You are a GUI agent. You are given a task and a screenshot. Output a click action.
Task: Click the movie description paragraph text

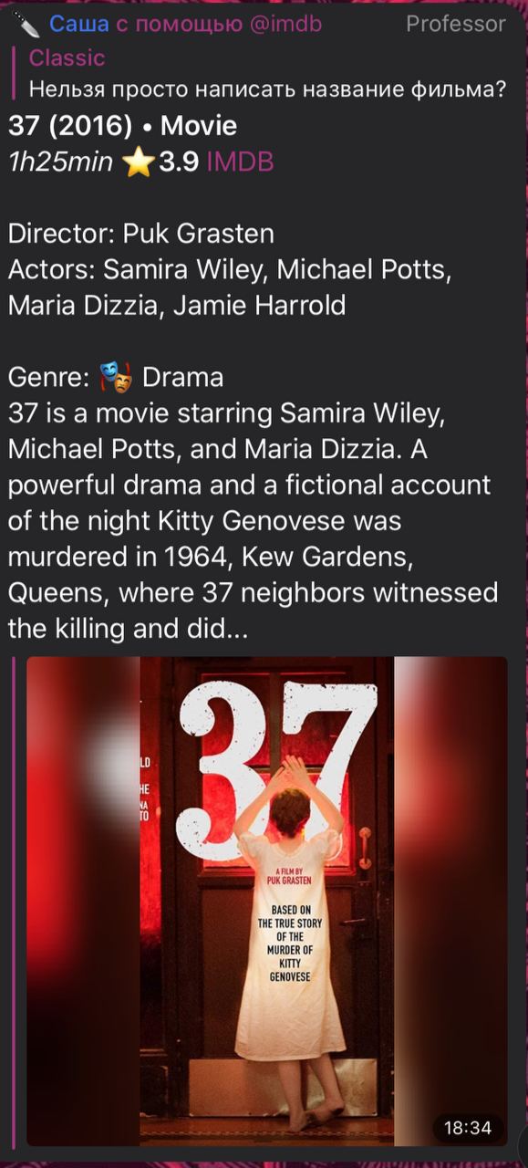point(254,521)
